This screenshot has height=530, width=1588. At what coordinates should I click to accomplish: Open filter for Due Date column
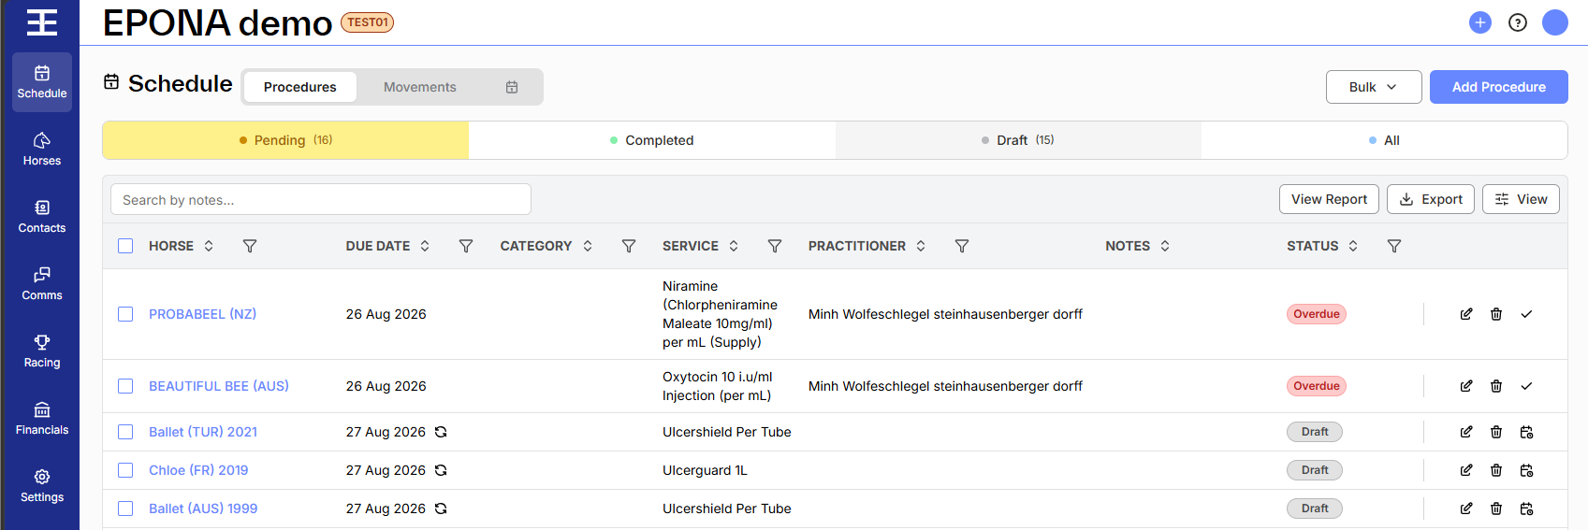466,246
